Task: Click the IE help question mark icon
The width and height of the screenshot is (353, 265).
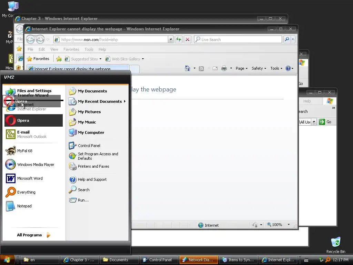Action: point(288,68)
